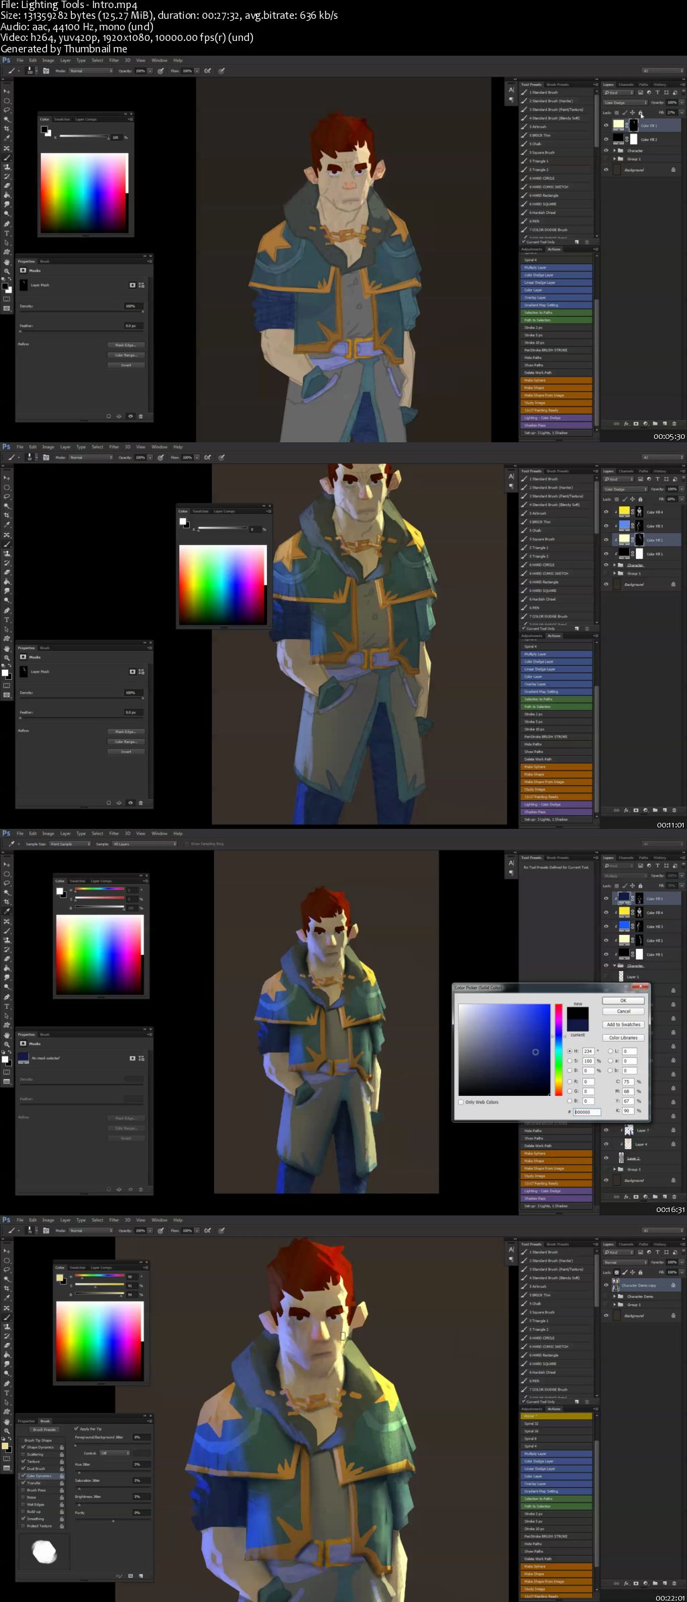Click the color spectrum in 00:11:01 Color panel
The image size is (687, 1602).
pyautogui.click(x=223, y=585)
